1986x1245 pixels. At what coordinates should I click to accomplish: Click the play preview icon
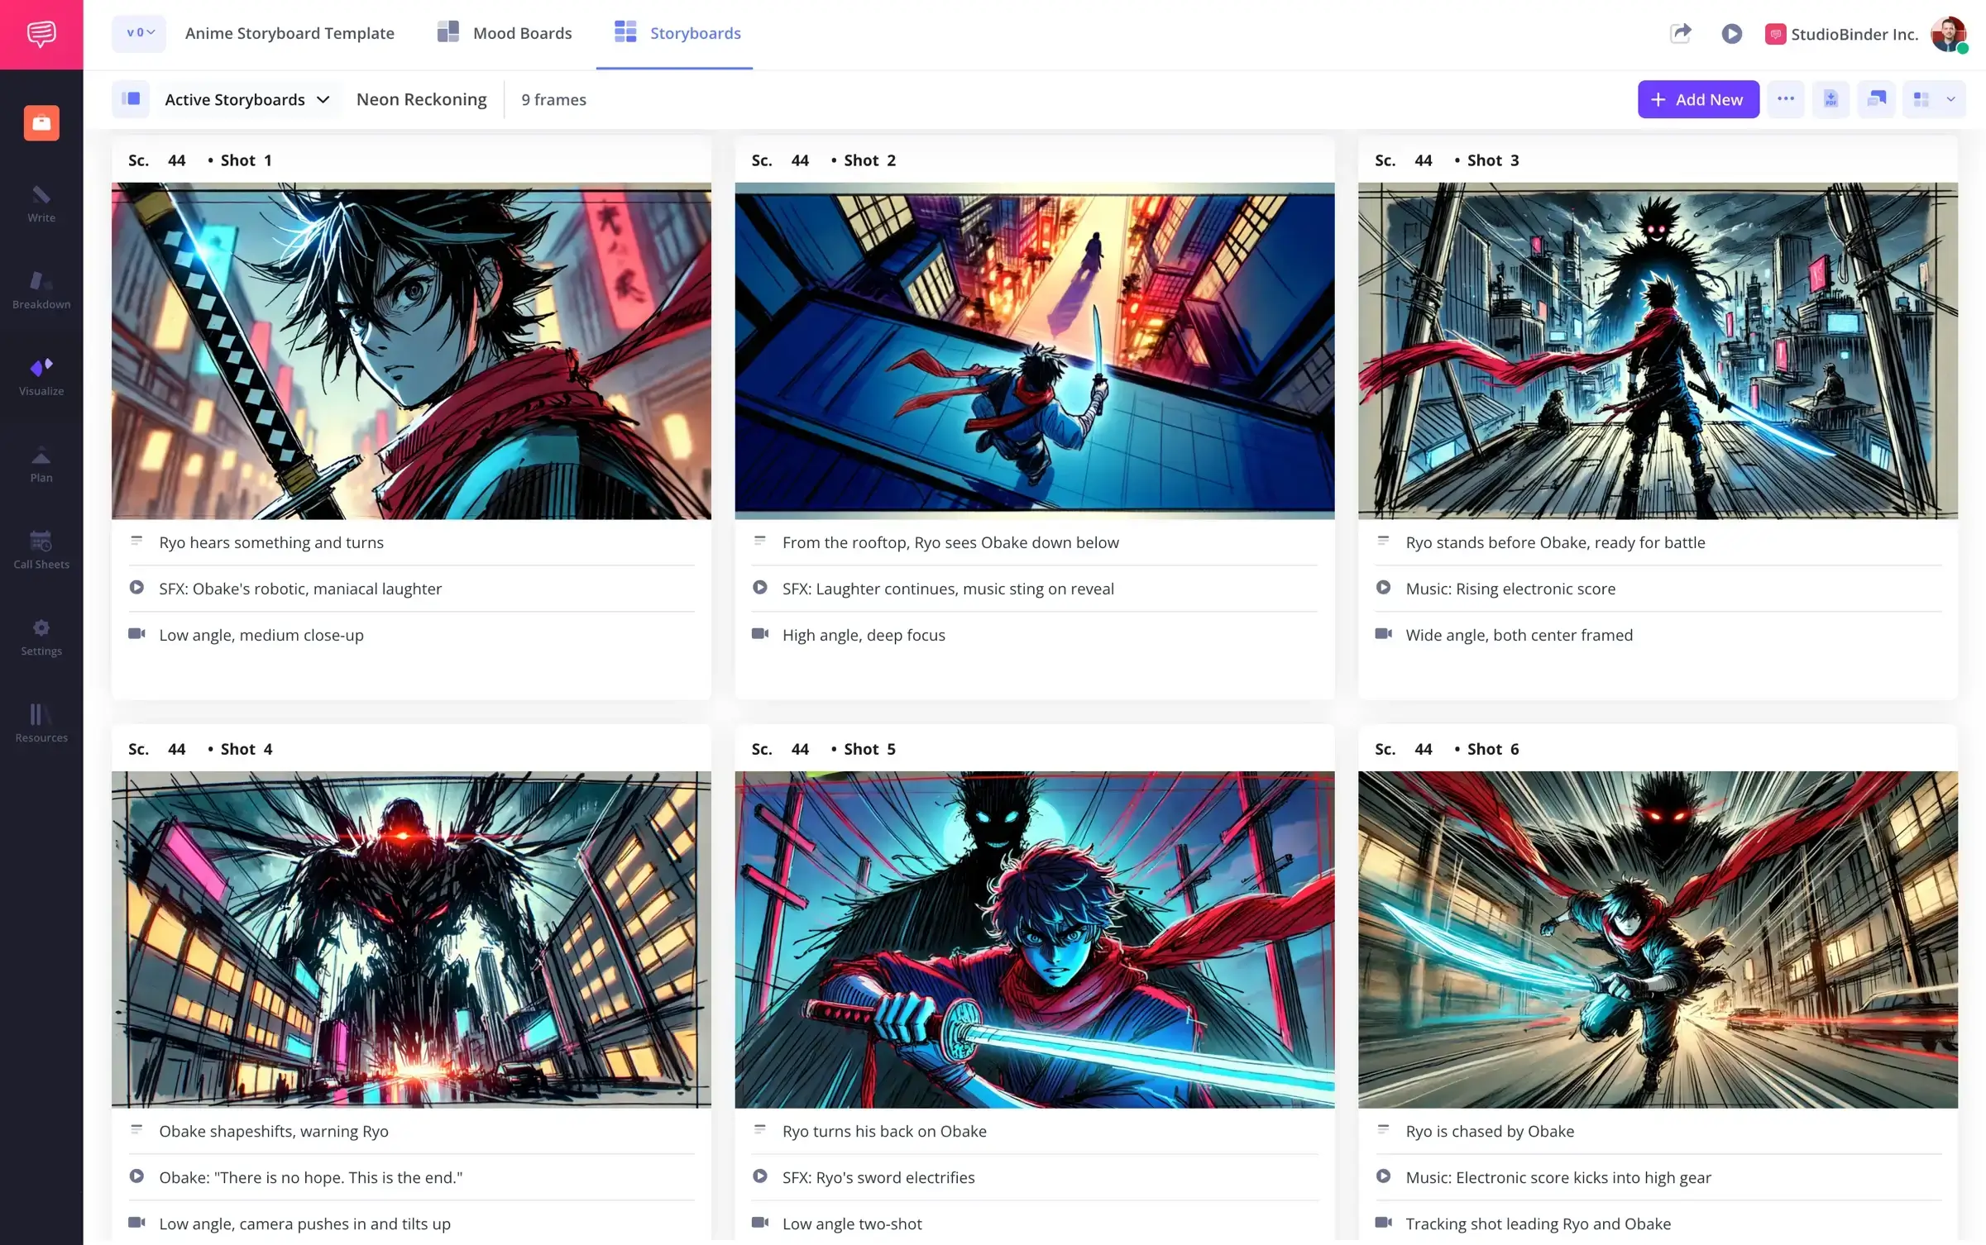tap(1732, 34)
